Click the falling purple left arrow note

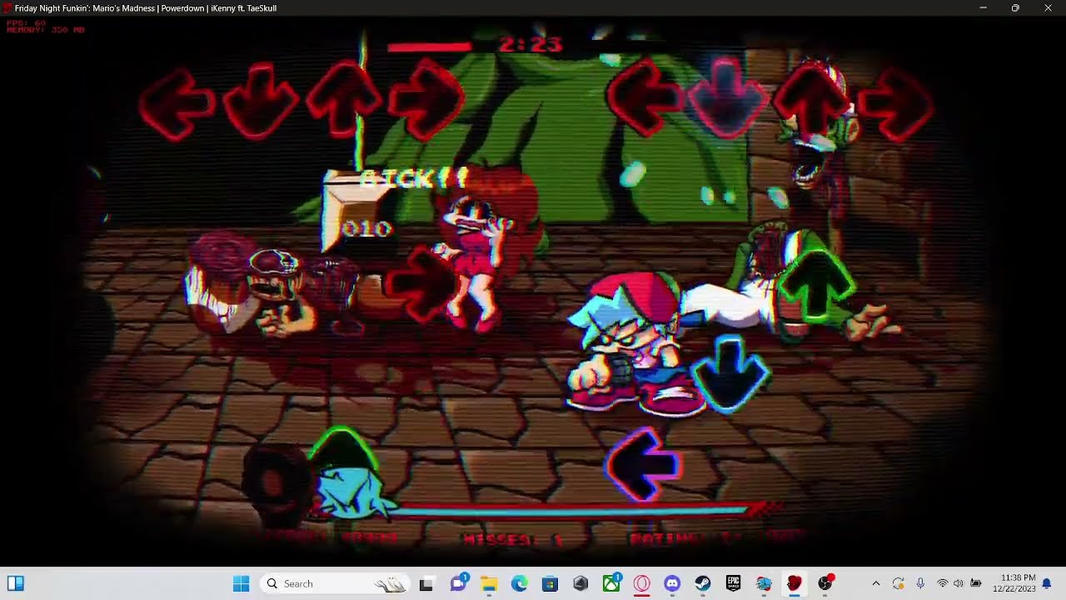click(644, 463)
